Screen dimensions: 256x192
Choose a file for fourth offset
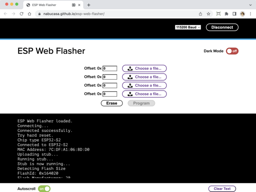click(x=144, y=94)
